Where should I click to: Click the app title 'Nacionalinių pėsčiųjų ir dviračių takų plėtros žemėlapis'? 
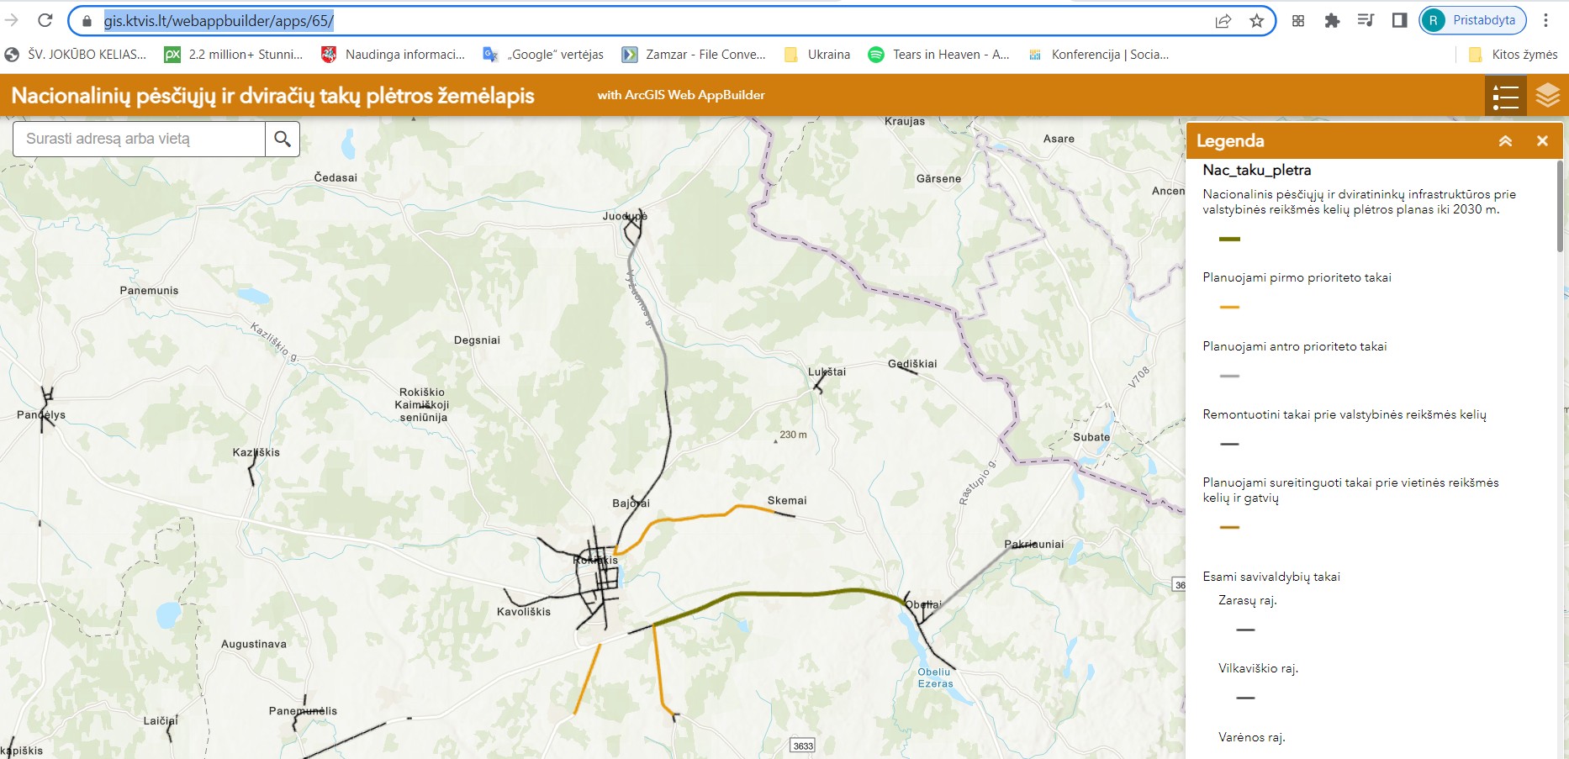coord(273,95)
